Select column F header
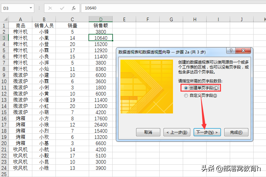The image size is (266, 177). click(x=148, y=19)
